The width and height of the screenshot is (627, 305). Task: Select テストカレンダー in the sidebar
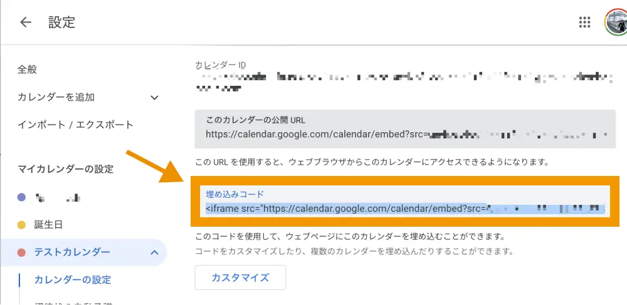(x=72, y=252)
